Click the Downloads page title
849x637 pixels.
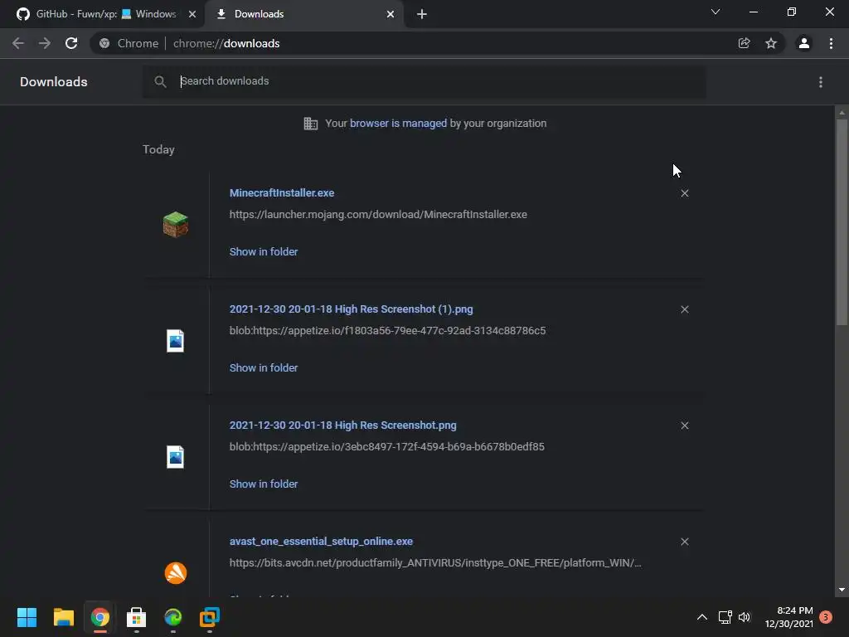point(54,82)
